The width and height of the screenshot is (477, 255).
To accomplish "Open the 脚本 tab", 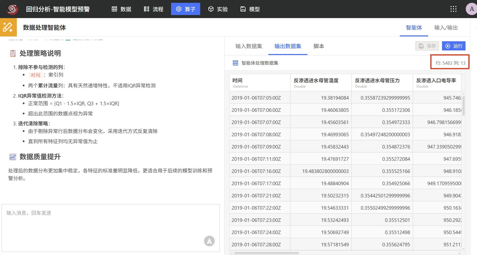I will [319, 46].
